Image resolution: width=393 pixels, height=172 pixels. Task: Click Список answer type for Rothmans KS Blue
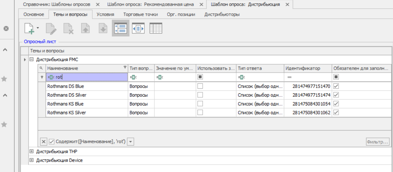(x=260, y=104)
